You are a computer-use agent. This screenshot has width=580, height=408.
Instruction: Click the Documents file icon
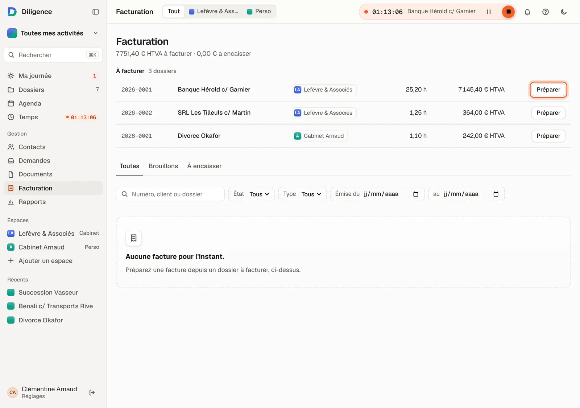(11, 174)
